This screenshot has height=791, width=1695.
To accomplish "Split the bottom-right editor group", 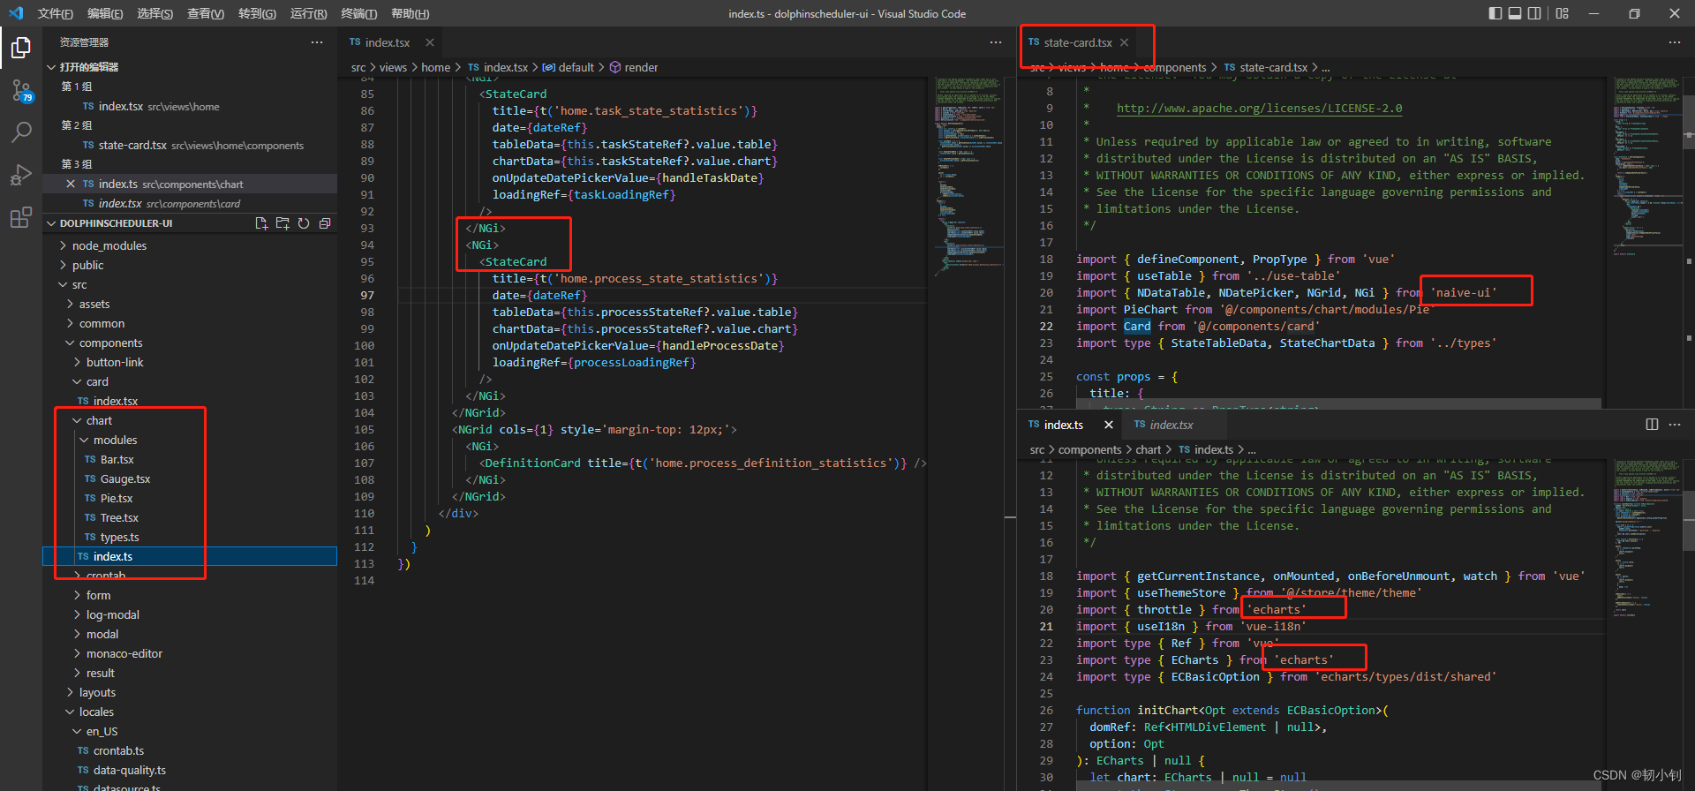I will 1652,425.
